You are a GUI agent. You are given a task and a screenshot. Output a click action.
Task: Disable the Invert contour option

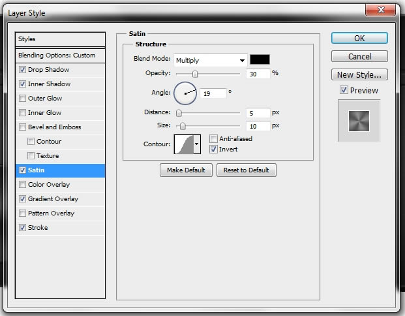point(213,150)
